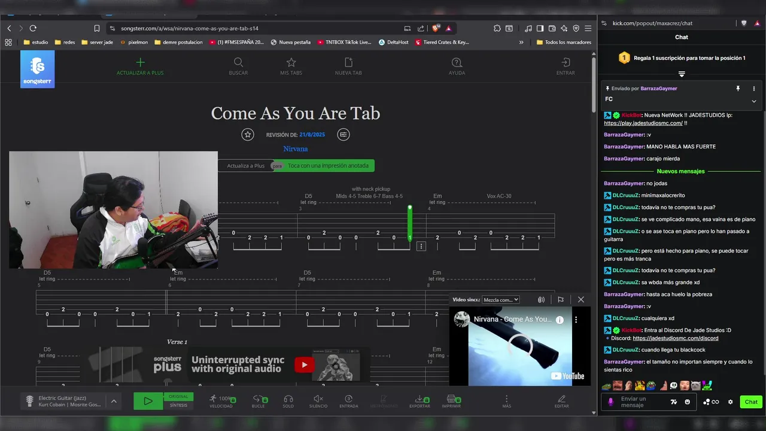Open the browser hamburger menu
The width and height of the screenshot is (766, 431).
point(588,28)
